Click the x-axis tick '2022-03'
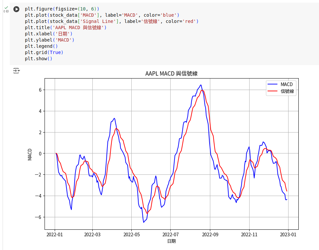 point(92,235)
